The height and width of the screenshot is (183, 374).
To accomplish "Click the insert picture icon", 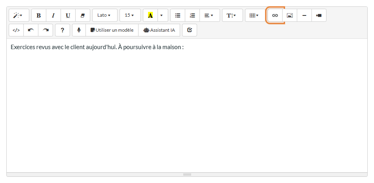I will (x=290, y=15).
